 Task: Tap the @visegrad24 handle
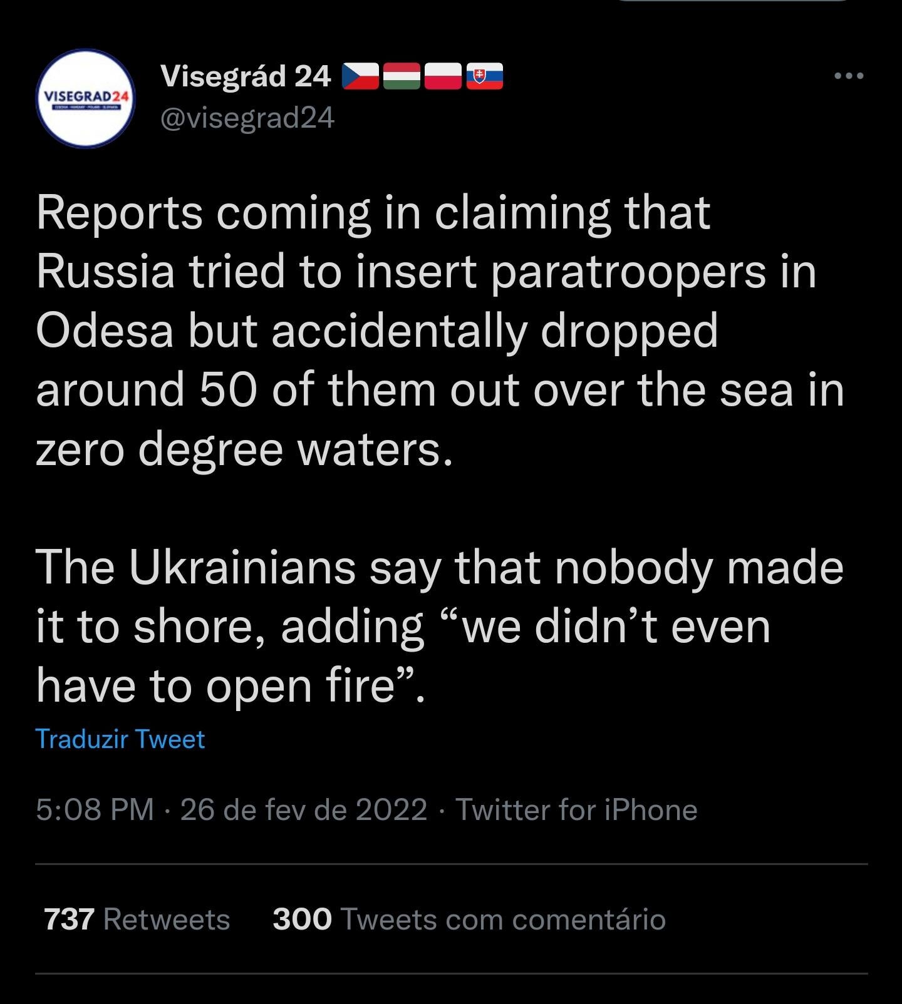[x=247, y=117]
